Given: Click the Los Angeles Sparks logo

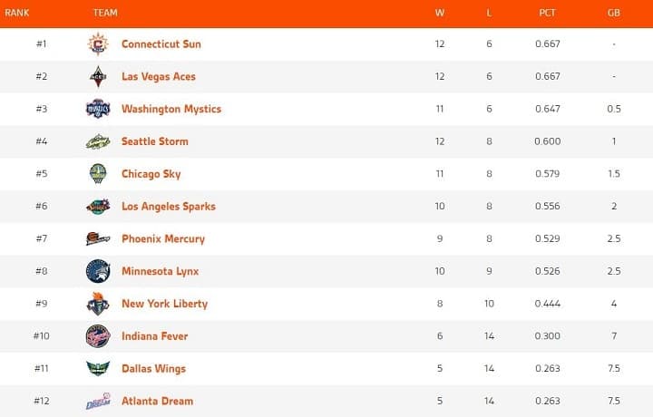Looking at the screenshot, I should coord(98,207).
